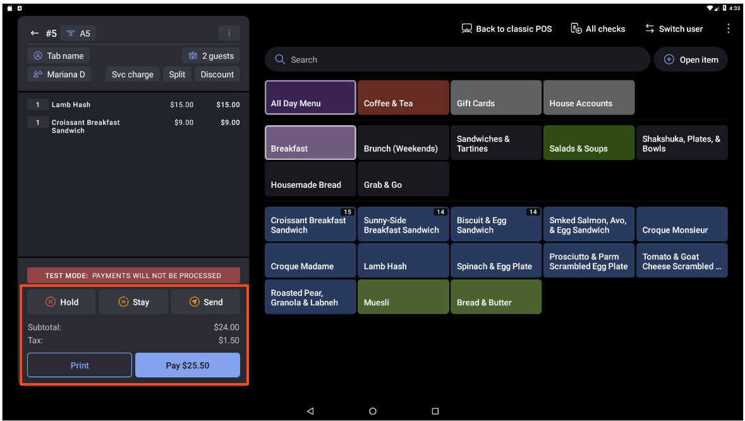Click inside the Search field
The height and width of the screenshot is (421, 745).
(457, 59)
